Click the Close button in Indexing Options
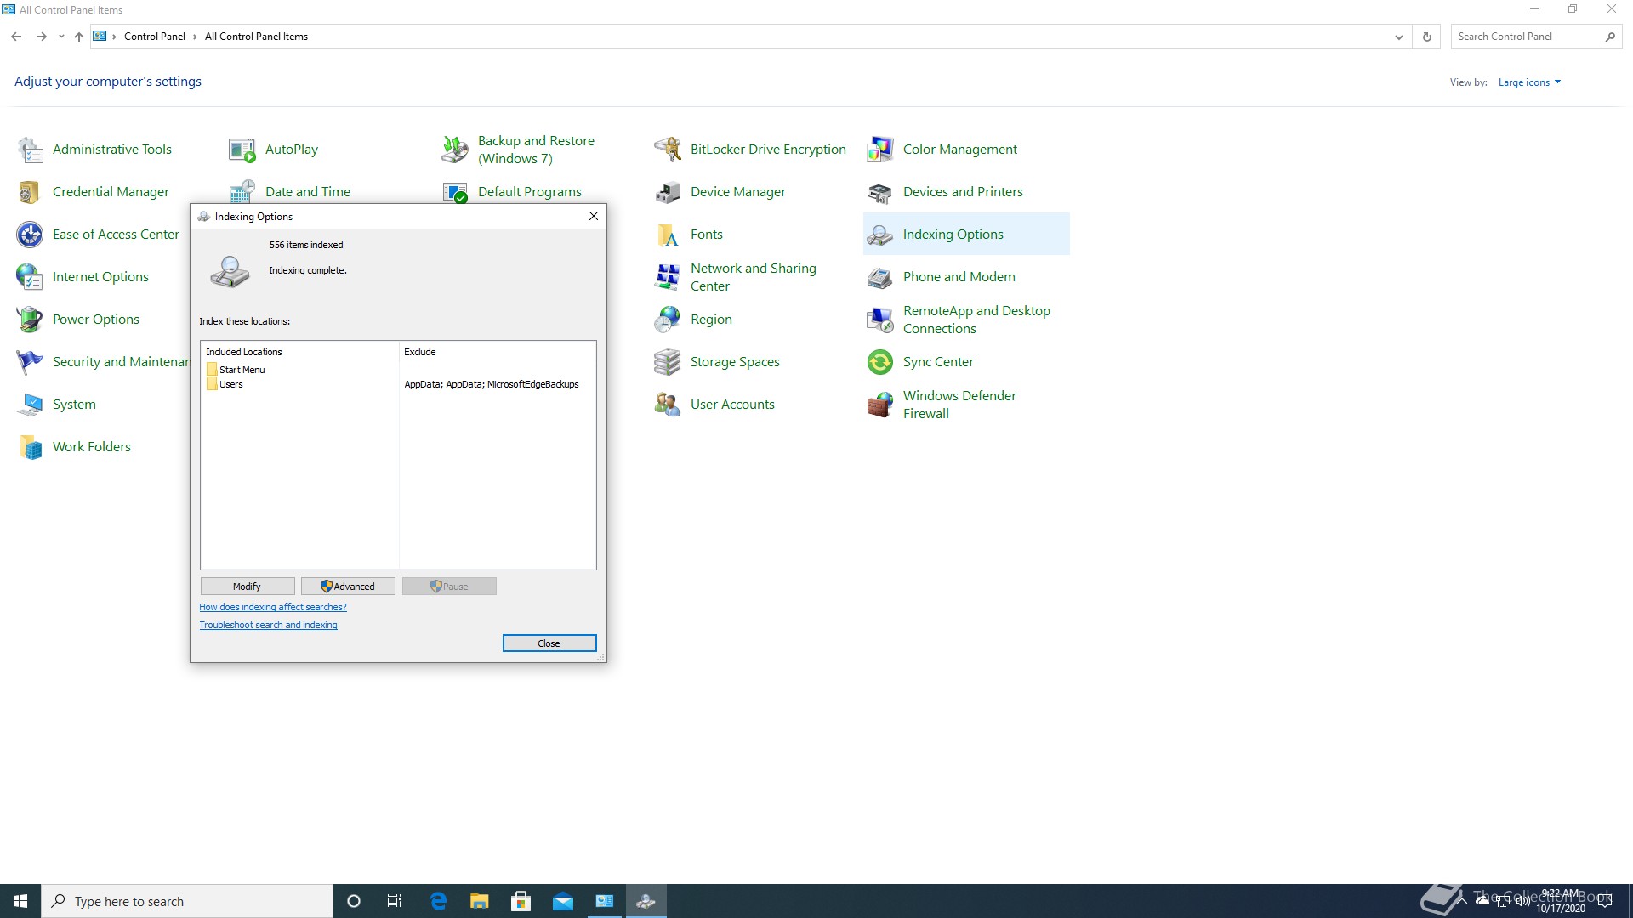 pos(549,643)
